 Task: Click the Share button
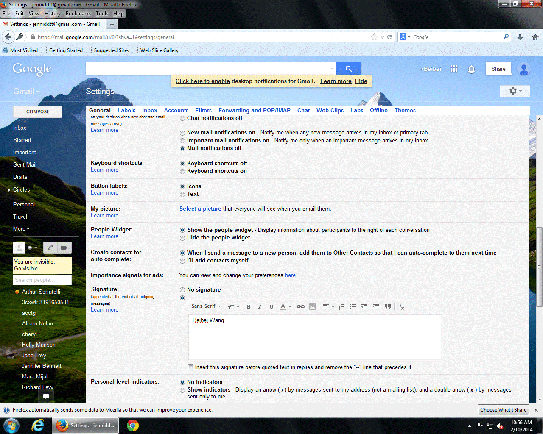pos(498,69)
